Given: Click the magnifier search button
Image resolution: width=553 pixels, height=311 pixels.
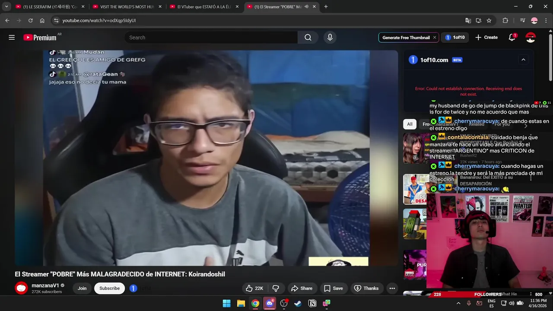Looking at the screenshot, I should [x=308, y=38].
